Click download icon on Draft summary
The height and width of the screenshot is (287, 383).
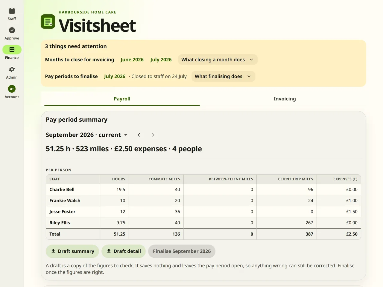pyautogui.click(x=53, y=251)
